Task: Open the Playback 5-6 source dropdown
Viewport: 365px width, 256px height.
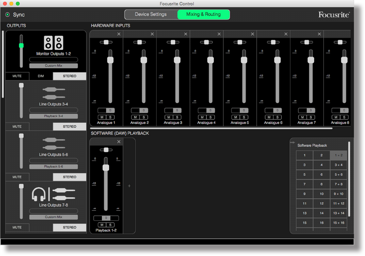Action: click(53, 167)
